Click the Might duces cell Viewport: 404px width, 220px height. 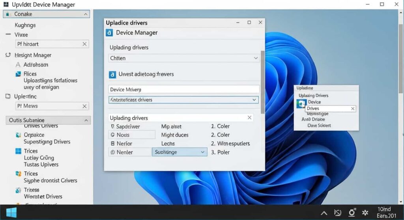tap(175, 135)
